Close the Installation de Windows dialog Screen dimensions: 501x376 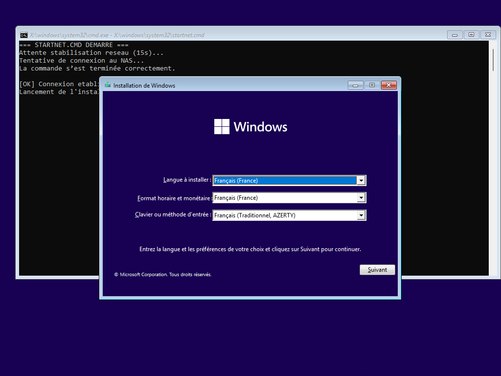tap(388, 85)
